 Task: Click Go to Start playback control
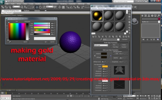coord(138,96)
